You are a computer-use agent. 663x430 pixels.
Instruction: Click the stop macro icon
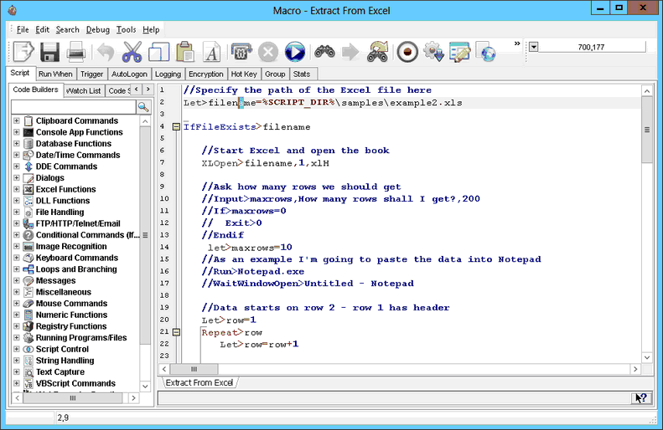click(268, 53)
